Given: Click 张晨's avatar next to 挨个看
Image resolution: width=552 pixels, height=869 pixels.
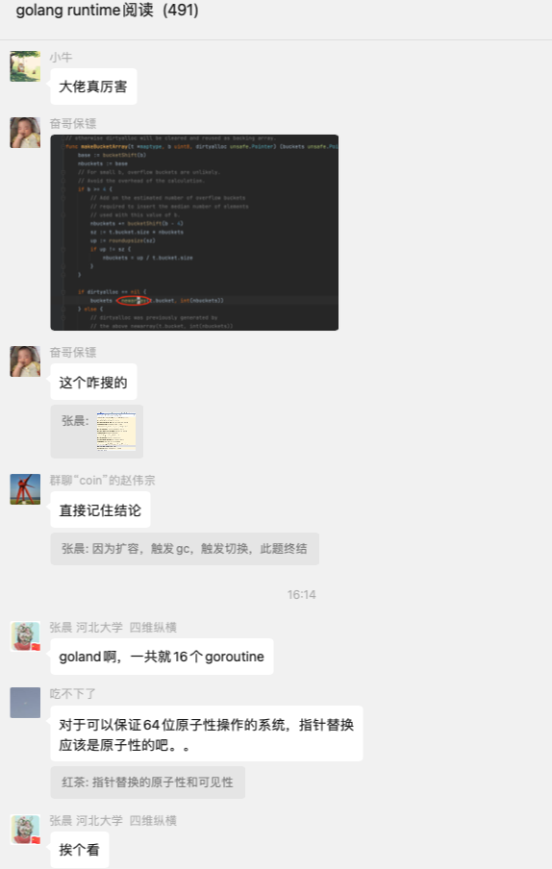Looking at the screenshot, I should point(25,830).
